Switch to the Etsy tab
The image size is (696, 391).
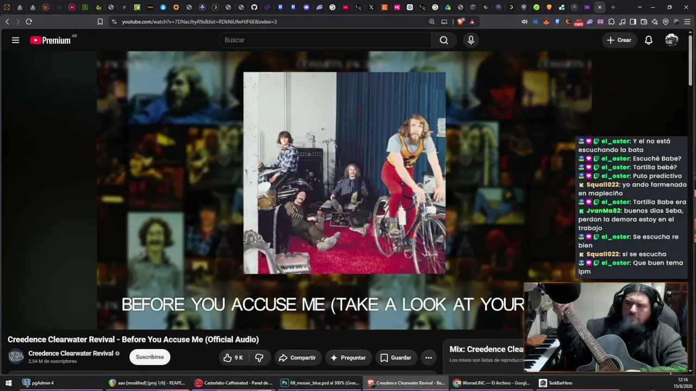(x=384, y=7)
